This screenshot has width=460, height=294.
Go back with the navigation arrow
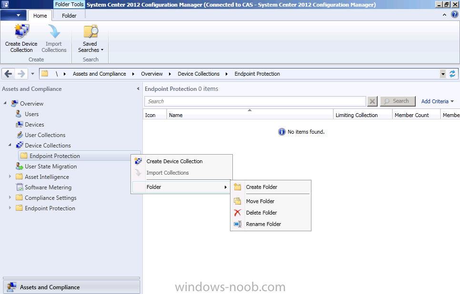pyautogui.click(x=9, y=74)
